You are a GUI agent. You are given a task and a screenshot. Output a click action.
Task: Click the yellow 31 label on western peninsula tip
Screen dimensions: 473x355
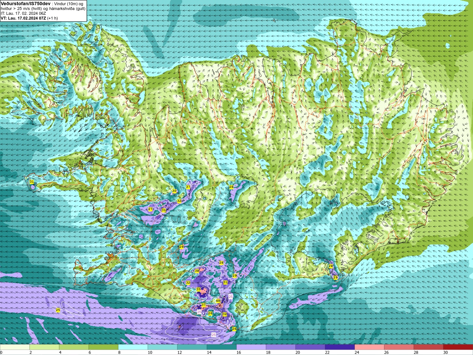(x=32, y=182)
